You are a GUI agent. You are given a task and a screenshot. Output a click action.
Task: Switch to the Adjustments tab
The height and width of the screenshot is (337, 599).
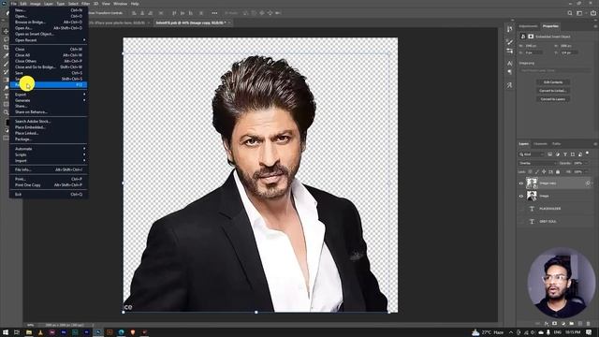tap(528, 26)
